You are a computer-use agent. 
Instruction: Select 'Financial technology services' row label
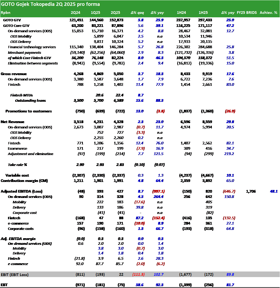point(32,47)
